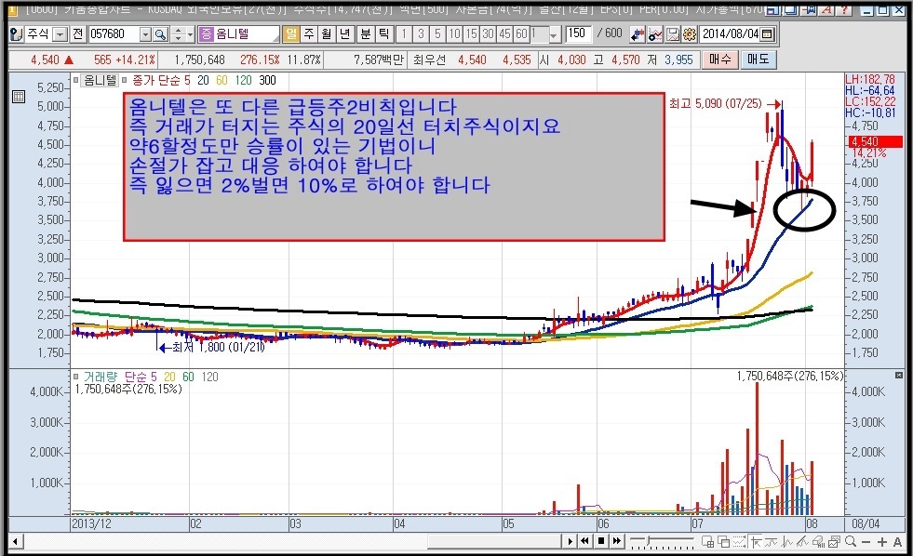
Task: Select the 틱 tick period toggle
Action: tap(383, 34)
